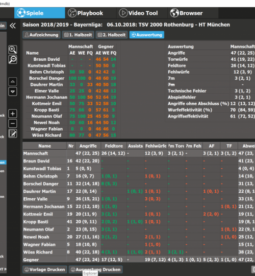The width and height of the screenshot is (255, 276).
Task: Select the Auswertung tab
Action: coord(147,35)
